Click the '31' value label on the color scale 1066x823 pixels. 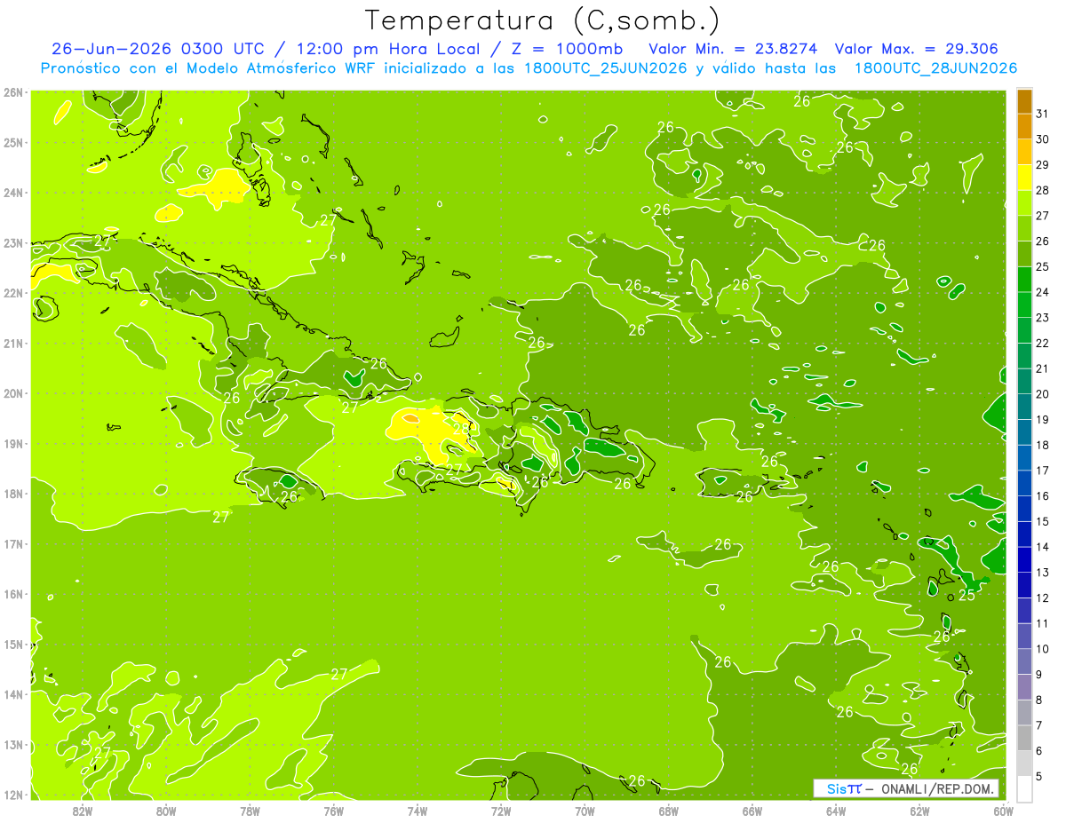pyautogui.click(x=1042, y=114)
